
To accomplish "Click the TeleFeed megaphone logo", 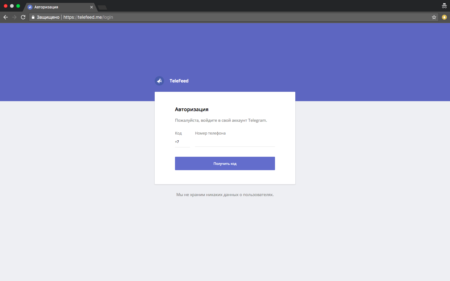I will point(159,81).
